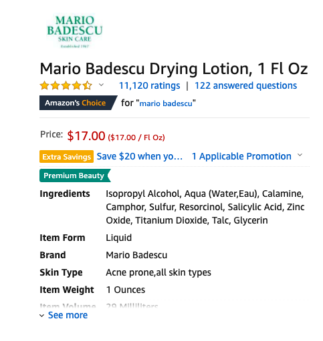The width and height of the screenshot is (323, 341).
Task: Expand details with See more
Action: pyautogui.click(x=68, y=315)
